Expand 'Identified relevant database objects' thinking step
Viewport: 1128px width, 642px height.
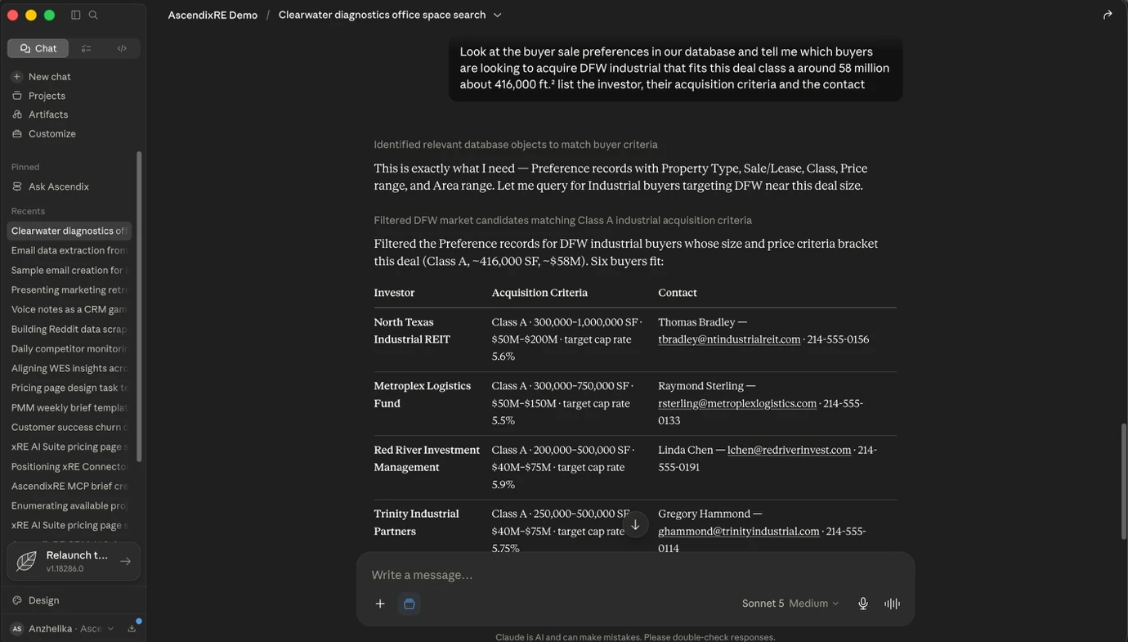pos(516,145)
